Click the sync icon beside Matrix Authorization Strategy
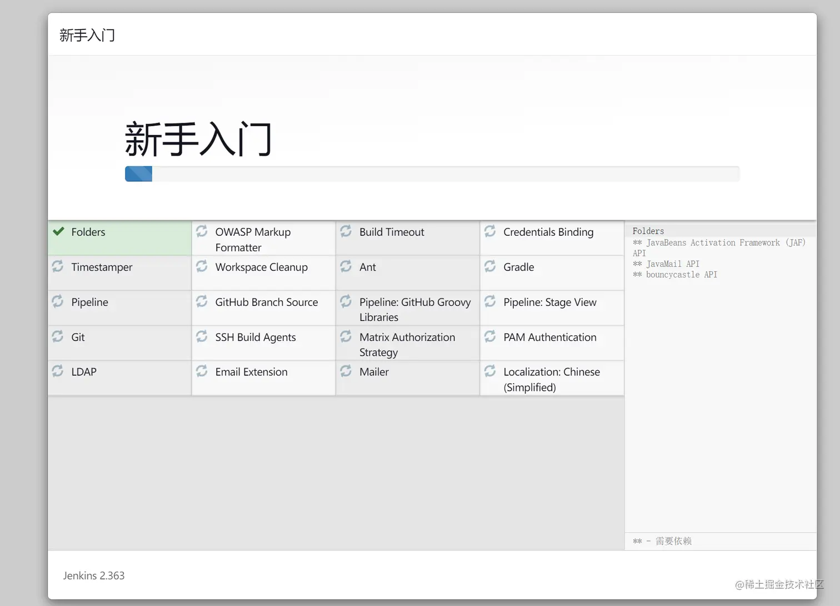The image size is (840, 606). (346, 336)
